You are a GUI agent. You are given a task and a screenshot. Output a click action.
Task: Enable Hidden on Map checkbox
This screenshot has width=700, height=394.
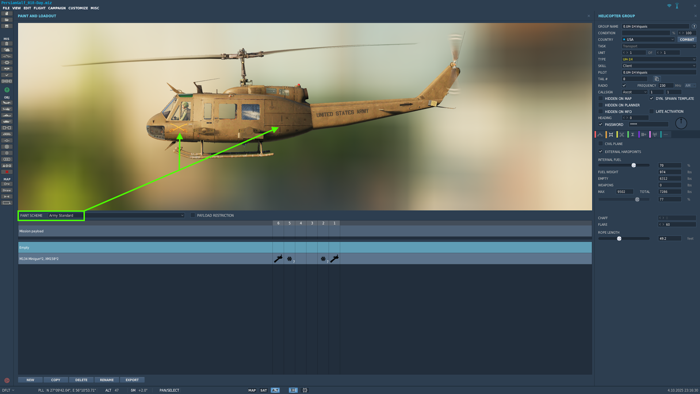pos(601,98)
